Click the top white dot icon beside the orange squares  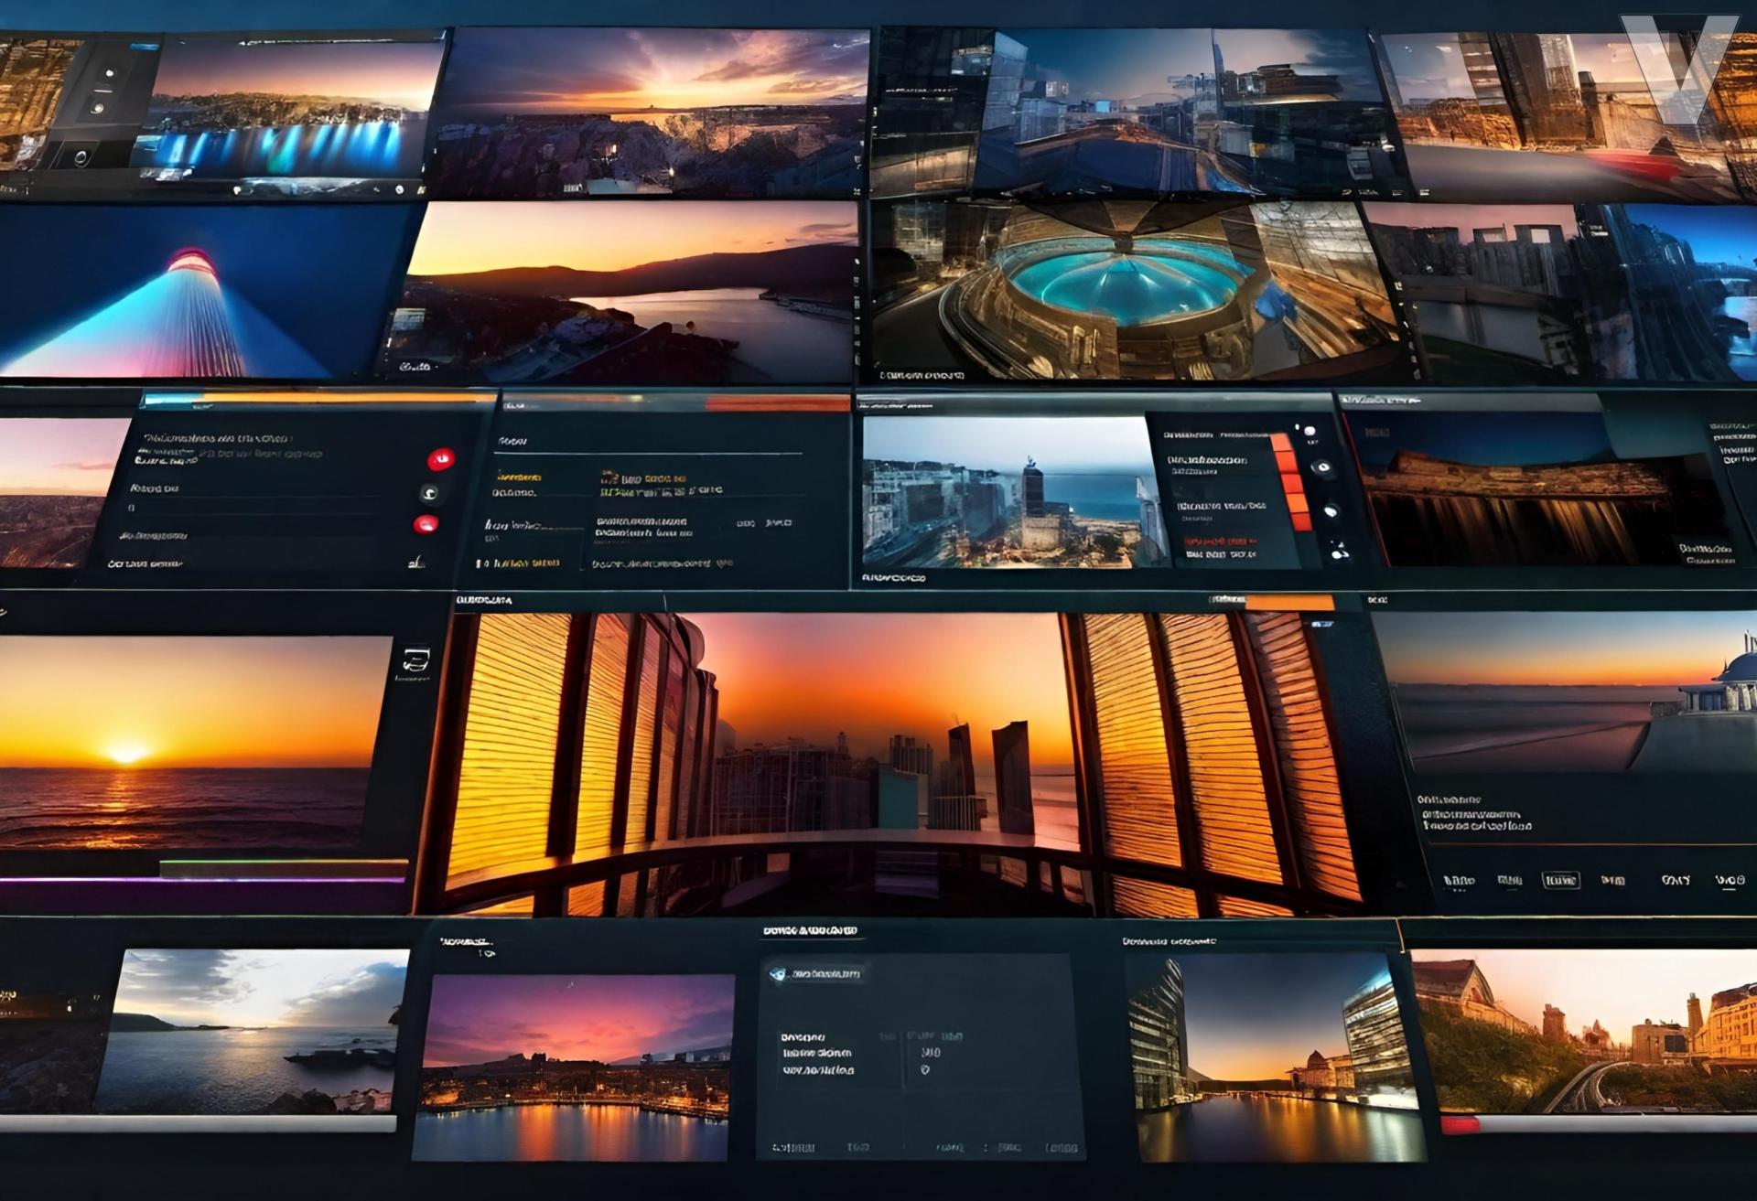1310,430
